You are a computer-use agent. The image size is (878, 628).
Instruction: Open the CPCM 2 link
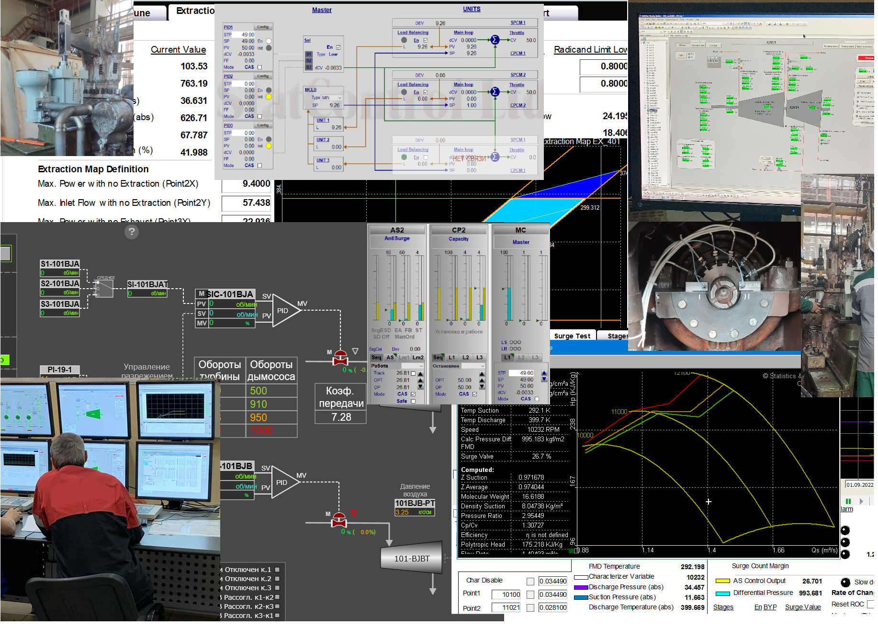pos(518,105)
